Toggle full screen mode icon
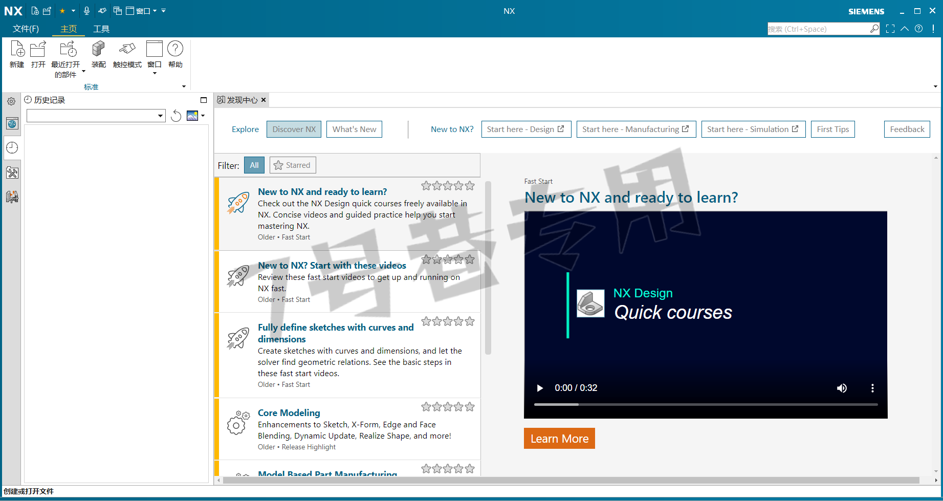Screen dimensions: 943x501 click(x=890, y=29)
